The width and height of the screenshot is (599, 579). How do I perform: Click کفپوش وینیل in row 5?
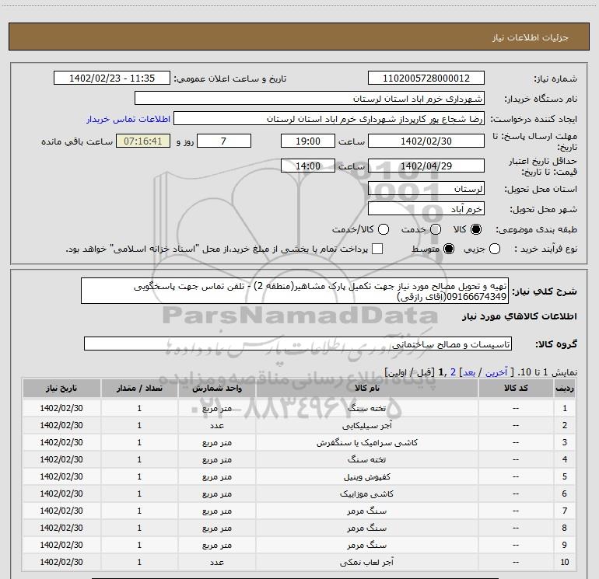366,476
